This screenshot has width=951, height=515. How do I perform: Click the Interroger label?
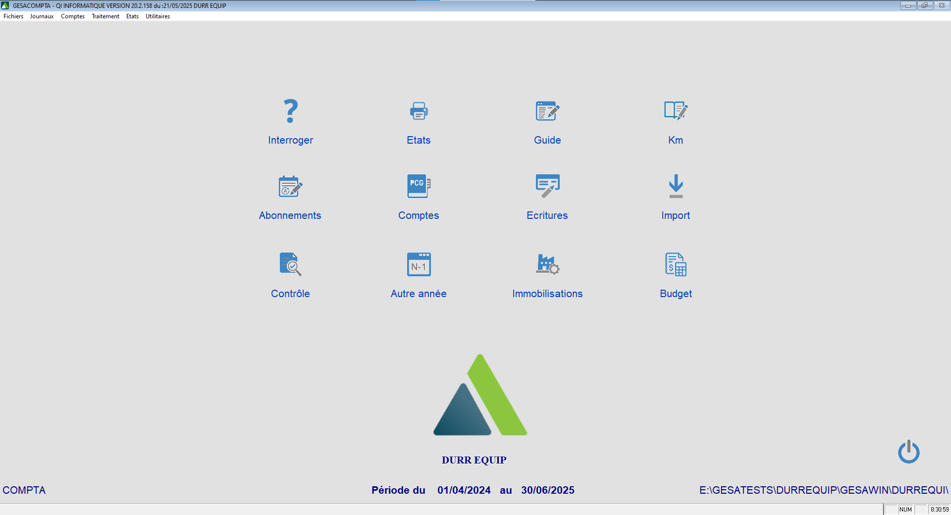291,140
